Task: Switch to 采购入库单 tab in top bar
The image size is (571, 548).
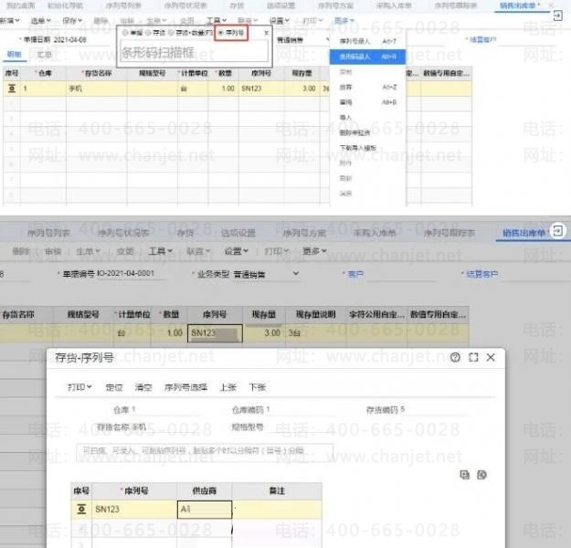Action: click(x=394, y=5)
